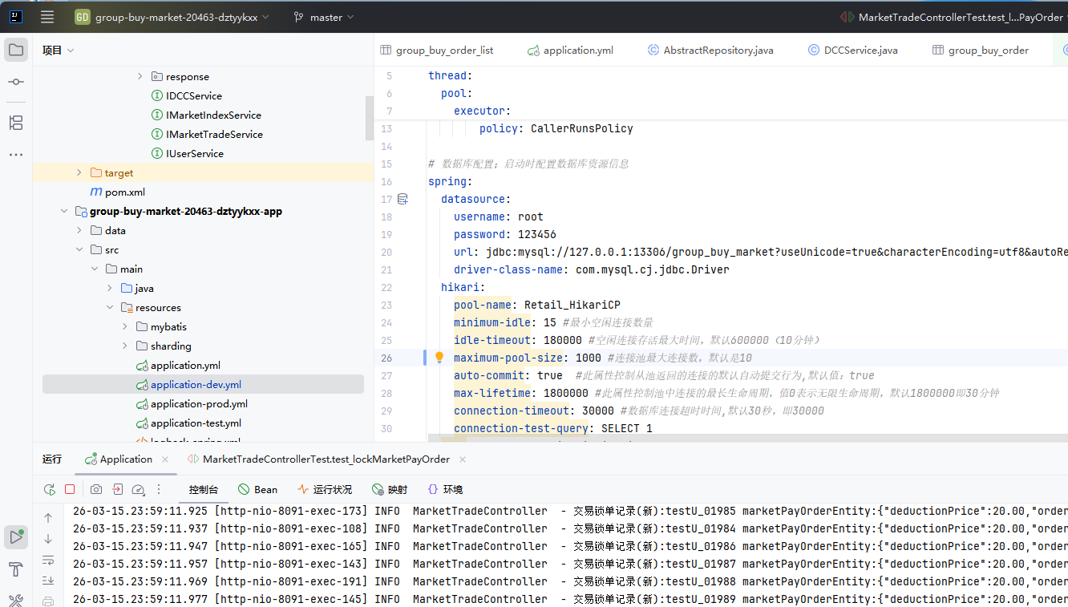Open the Build hammer tool window

click(x=16, y=570)
